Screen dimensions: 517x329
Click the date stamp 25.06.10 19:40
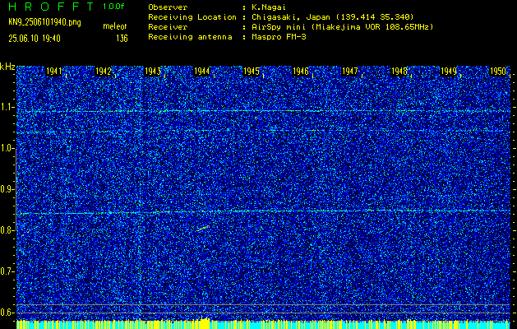(x=35, y=39)
